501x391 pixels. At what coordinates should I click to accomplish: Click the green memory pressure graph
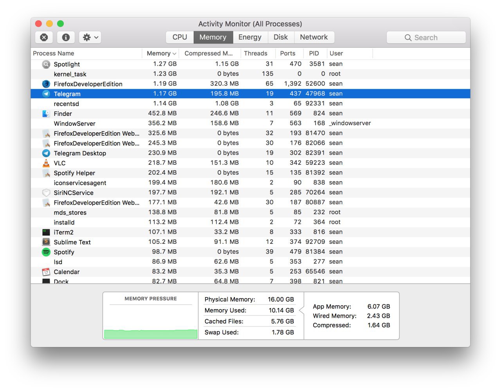(151, 333)
